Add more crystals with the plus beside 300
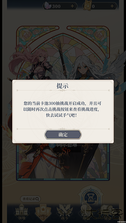The width and height of the screenshot is (126, 223). (72, 6)
